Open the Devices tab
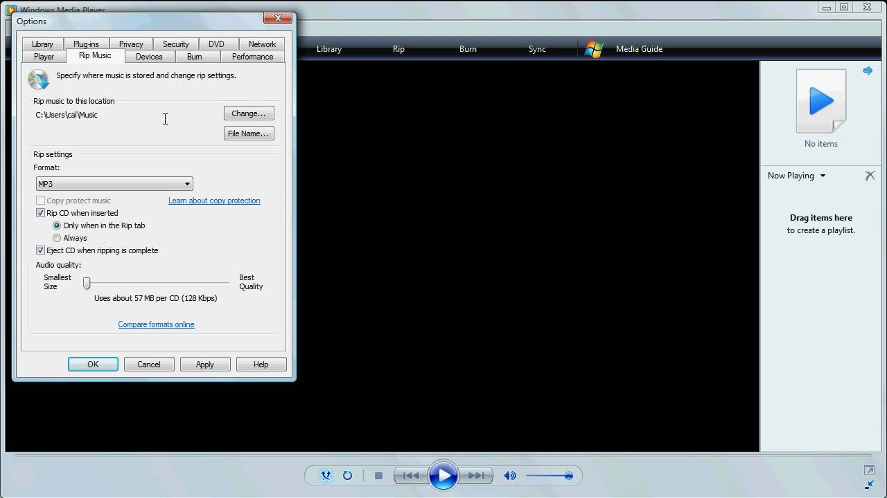Screen dimensions: 887x498 pyautogui.click(x=149, y=57)
